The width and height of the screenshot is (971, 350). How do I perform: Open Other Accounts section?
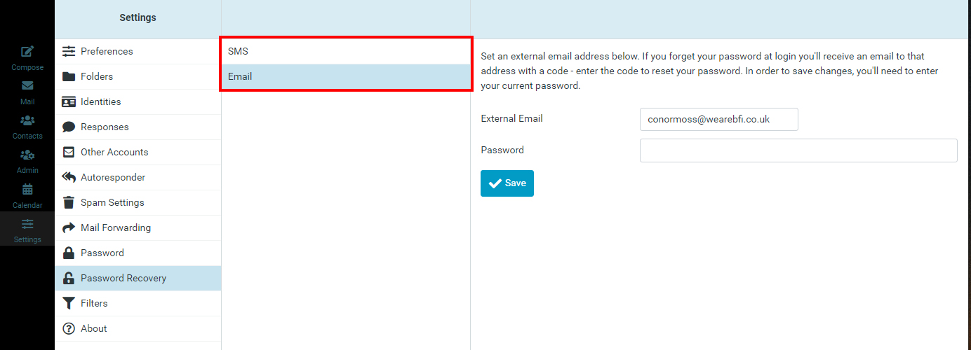point(114,152)
